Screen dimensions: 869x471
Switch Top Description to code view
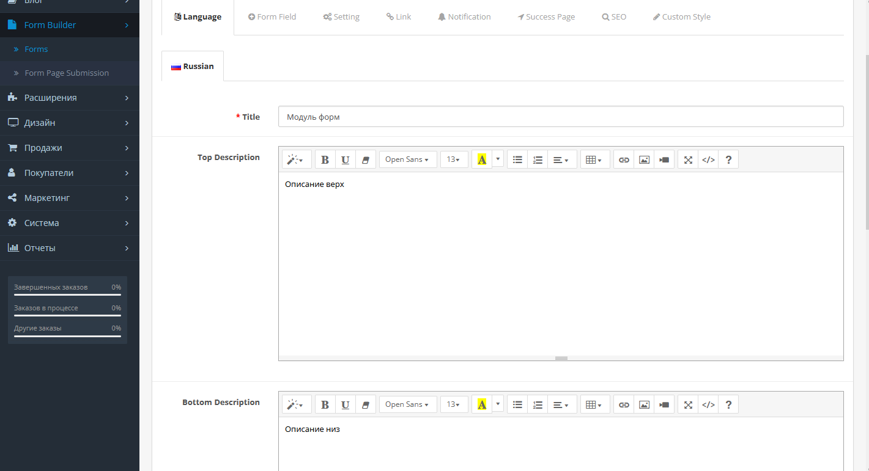coord(708,159)
